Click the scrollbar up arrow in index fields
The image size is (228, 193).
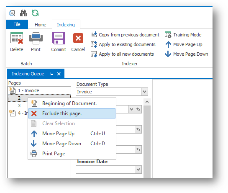[x=147, y=102]
